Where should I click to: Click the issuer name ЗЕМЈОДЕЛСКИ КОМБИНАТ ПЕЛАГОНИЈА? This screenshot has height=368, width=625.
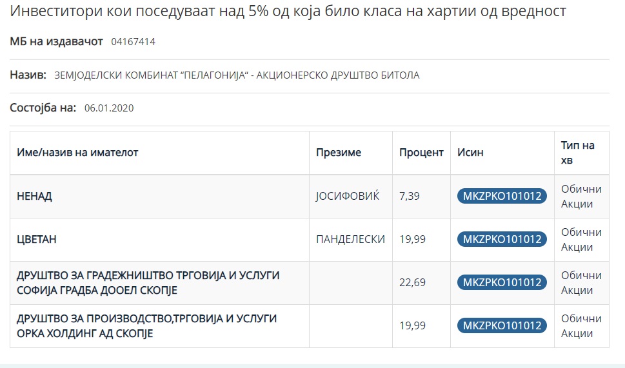(237, 75)
